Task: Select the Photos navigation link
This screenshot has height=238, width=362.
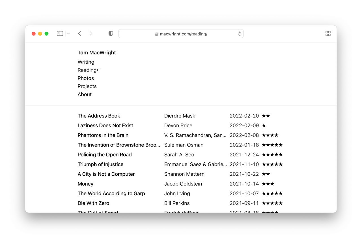Action: (86, 78)
